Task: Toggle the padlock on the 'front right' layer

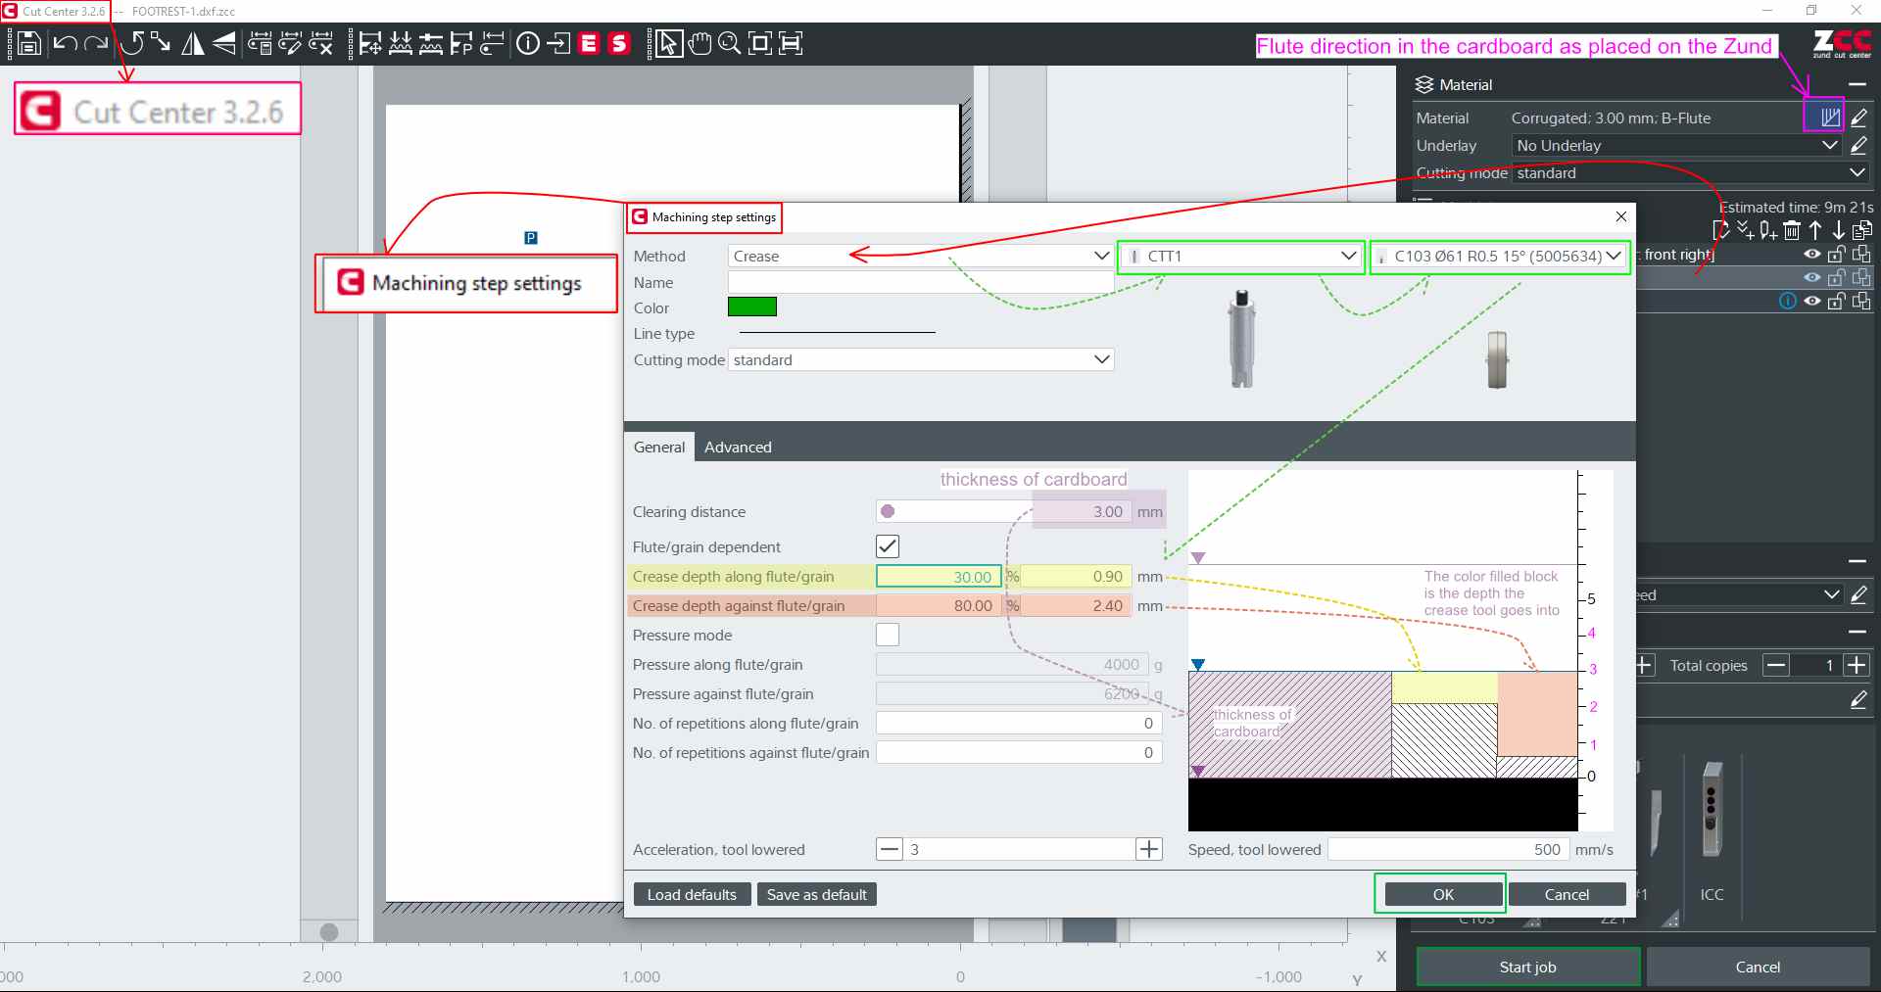Action: tap(1837, 254)
